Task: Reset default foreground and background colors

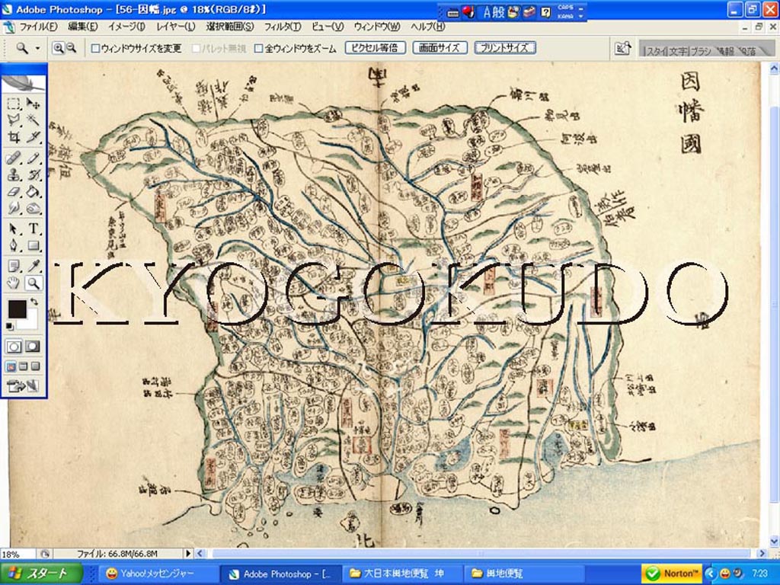Action: pyautogui.click(x=9, y=326)
